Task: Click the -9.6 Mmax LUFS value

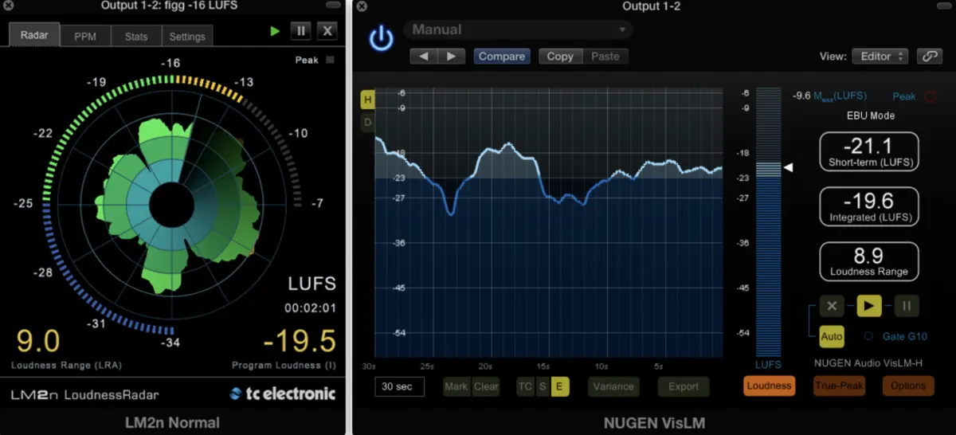Action: (801, 96)
